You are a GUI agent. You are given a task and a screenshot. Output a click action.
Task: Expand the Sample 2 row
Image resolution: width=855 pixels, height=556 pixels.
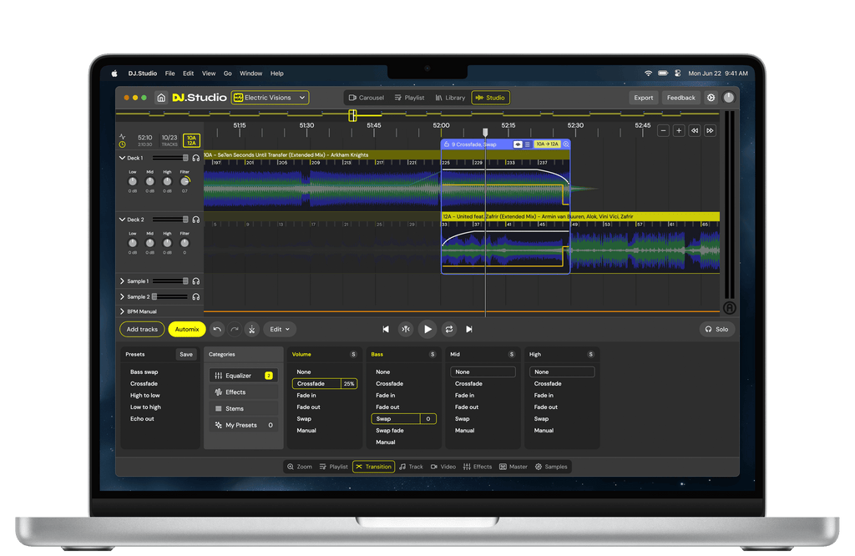122,297
